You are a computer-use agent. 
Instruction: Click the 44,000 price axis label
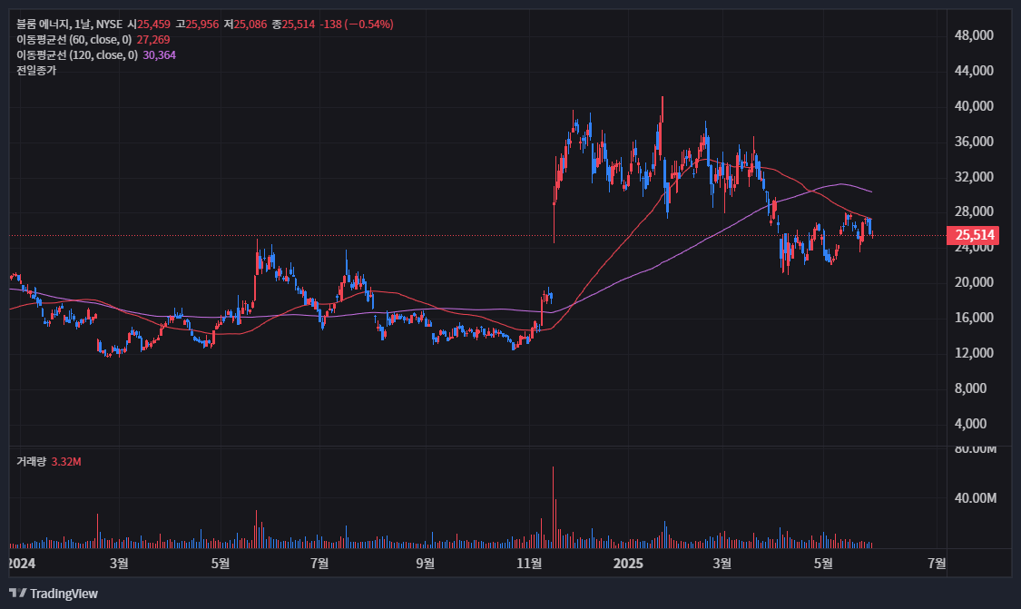click(x=974, y=71)
